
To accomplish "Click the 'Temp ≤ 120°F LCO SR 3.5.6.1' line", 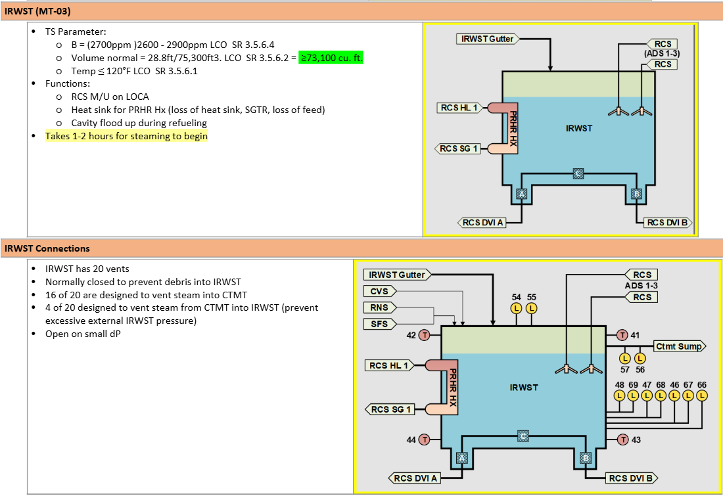I will pos(134,71).
